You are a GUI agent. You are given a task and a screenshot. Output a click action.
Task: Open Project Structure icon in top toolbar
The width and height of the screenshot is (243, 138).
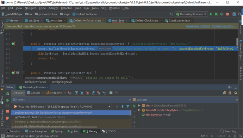[234, 14]
